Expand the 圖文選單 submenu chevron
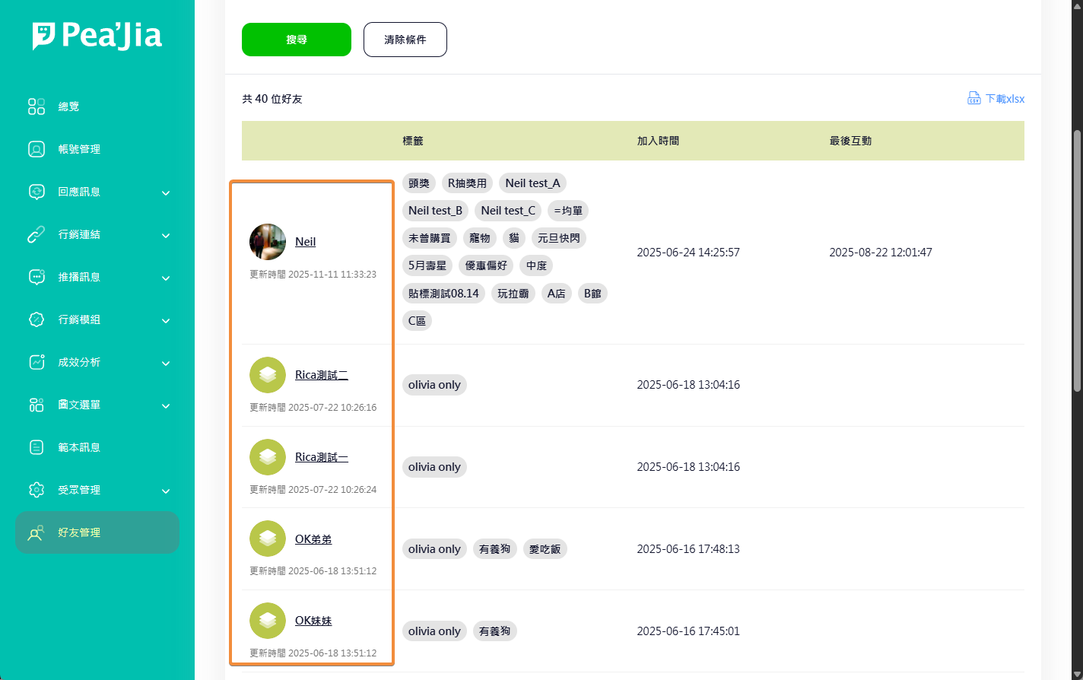The height and width of the screenshot is (680, 1083). pyautogui.click(x=166, y=406)
